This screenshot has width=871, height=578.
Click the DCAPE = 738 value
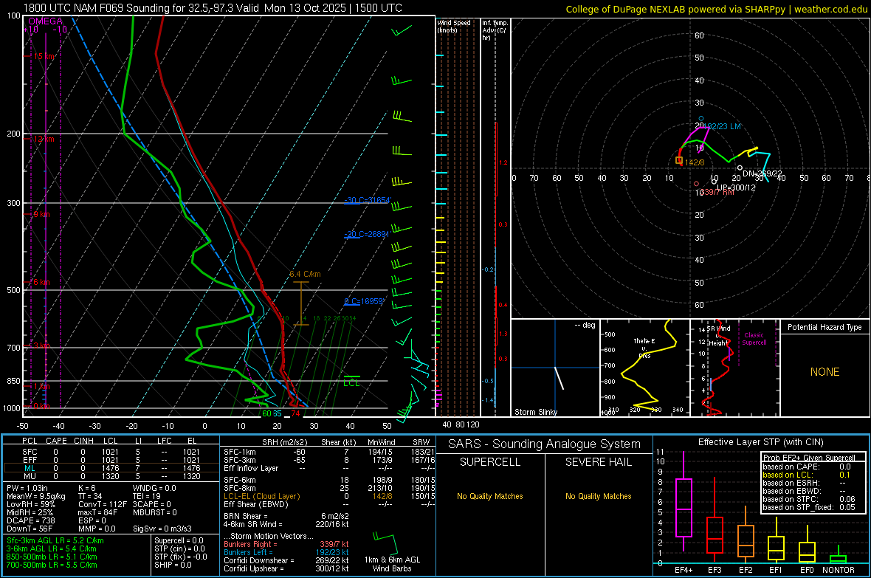pos(30,520)
